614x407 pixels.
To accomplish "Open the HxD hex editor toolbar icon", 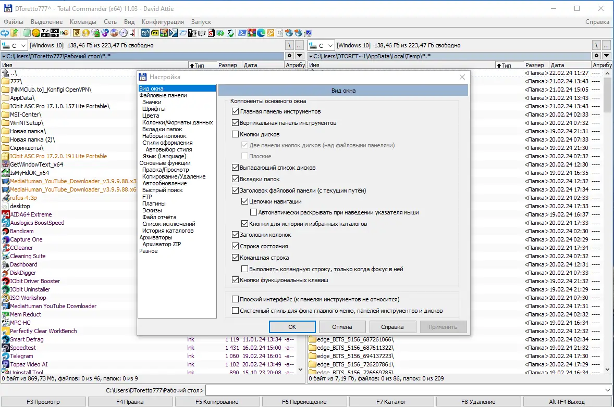I will click(x=65, y=33).
